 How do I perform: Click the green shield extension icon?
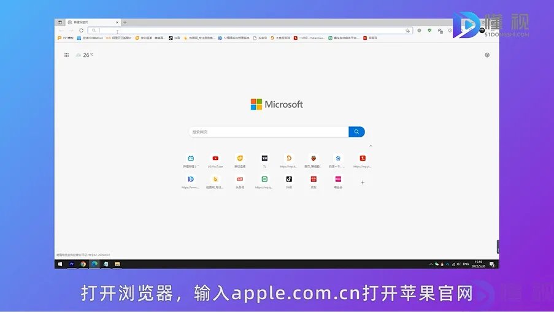pyautogui.click(x=429, y=31)
